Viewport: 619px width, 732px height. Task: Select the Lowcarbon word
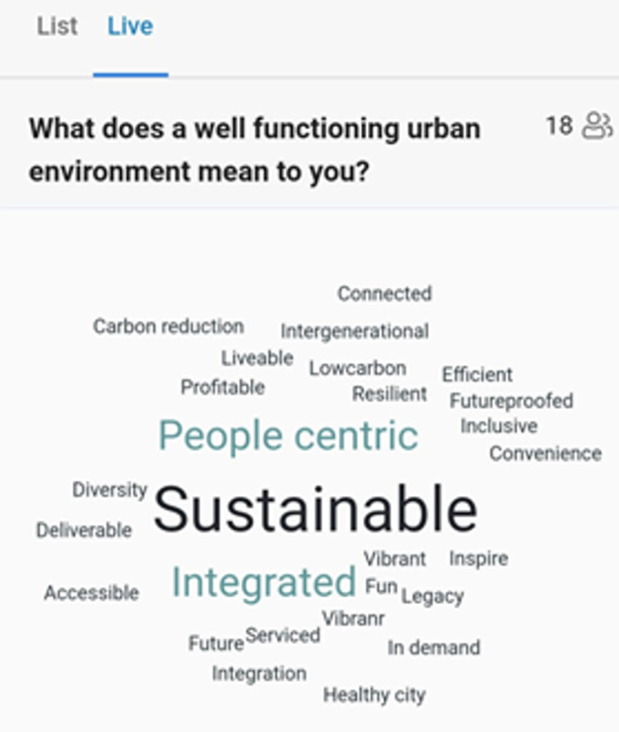click(x=357, y=369)
